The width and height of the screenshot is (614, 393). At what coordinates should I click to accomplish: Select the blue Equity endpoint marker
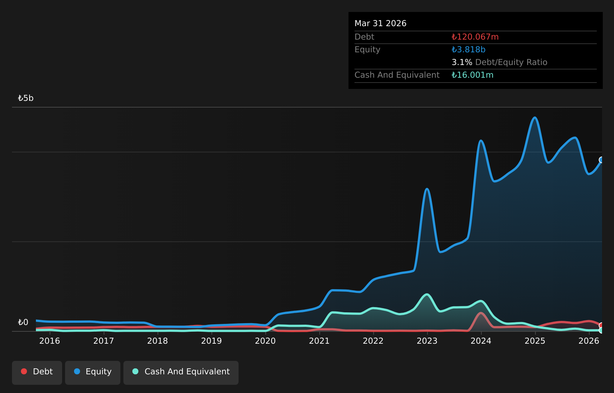[602, 160]
